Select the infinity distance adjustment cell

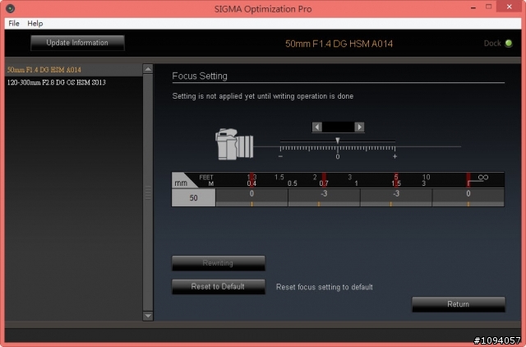coord(468,197)
